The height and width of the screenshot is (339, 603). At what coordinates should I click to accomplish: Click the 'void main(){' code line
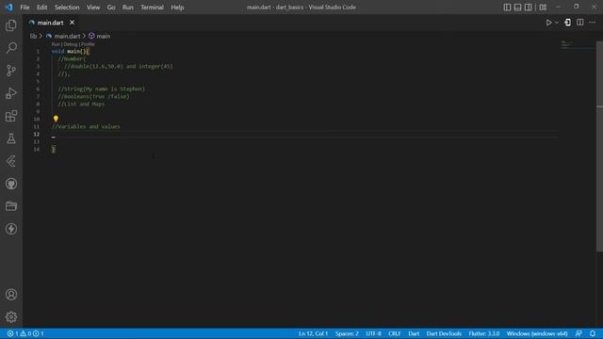coord(71,51)
